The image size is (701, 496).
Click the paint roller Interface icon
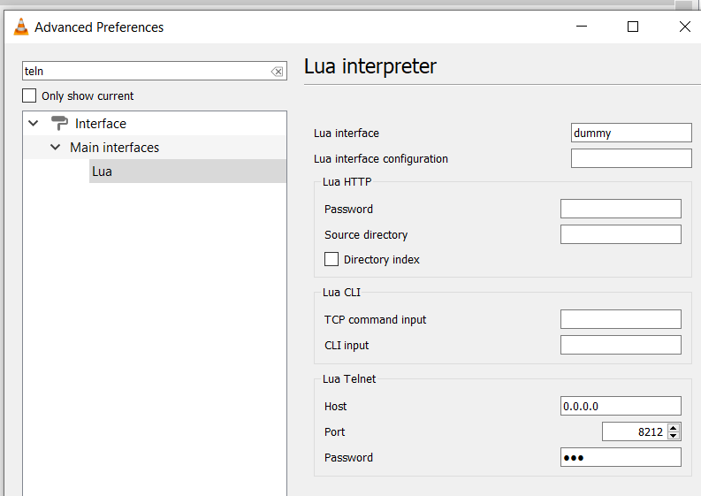(x=59, y=123)
